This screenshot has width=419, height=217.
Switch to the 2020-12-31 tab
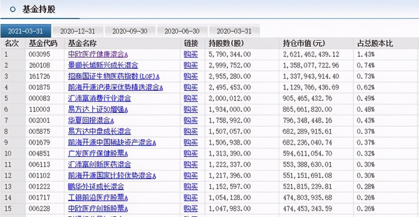pos(77,31)
